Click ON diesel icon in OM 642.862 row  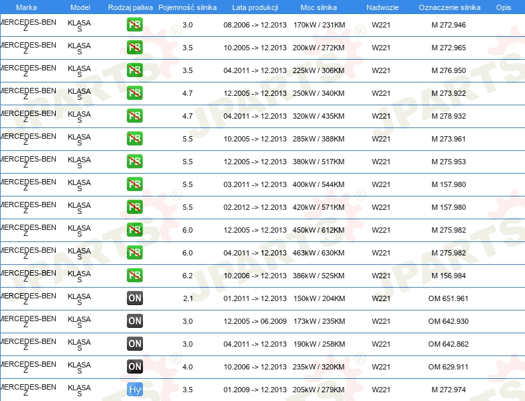135,343
